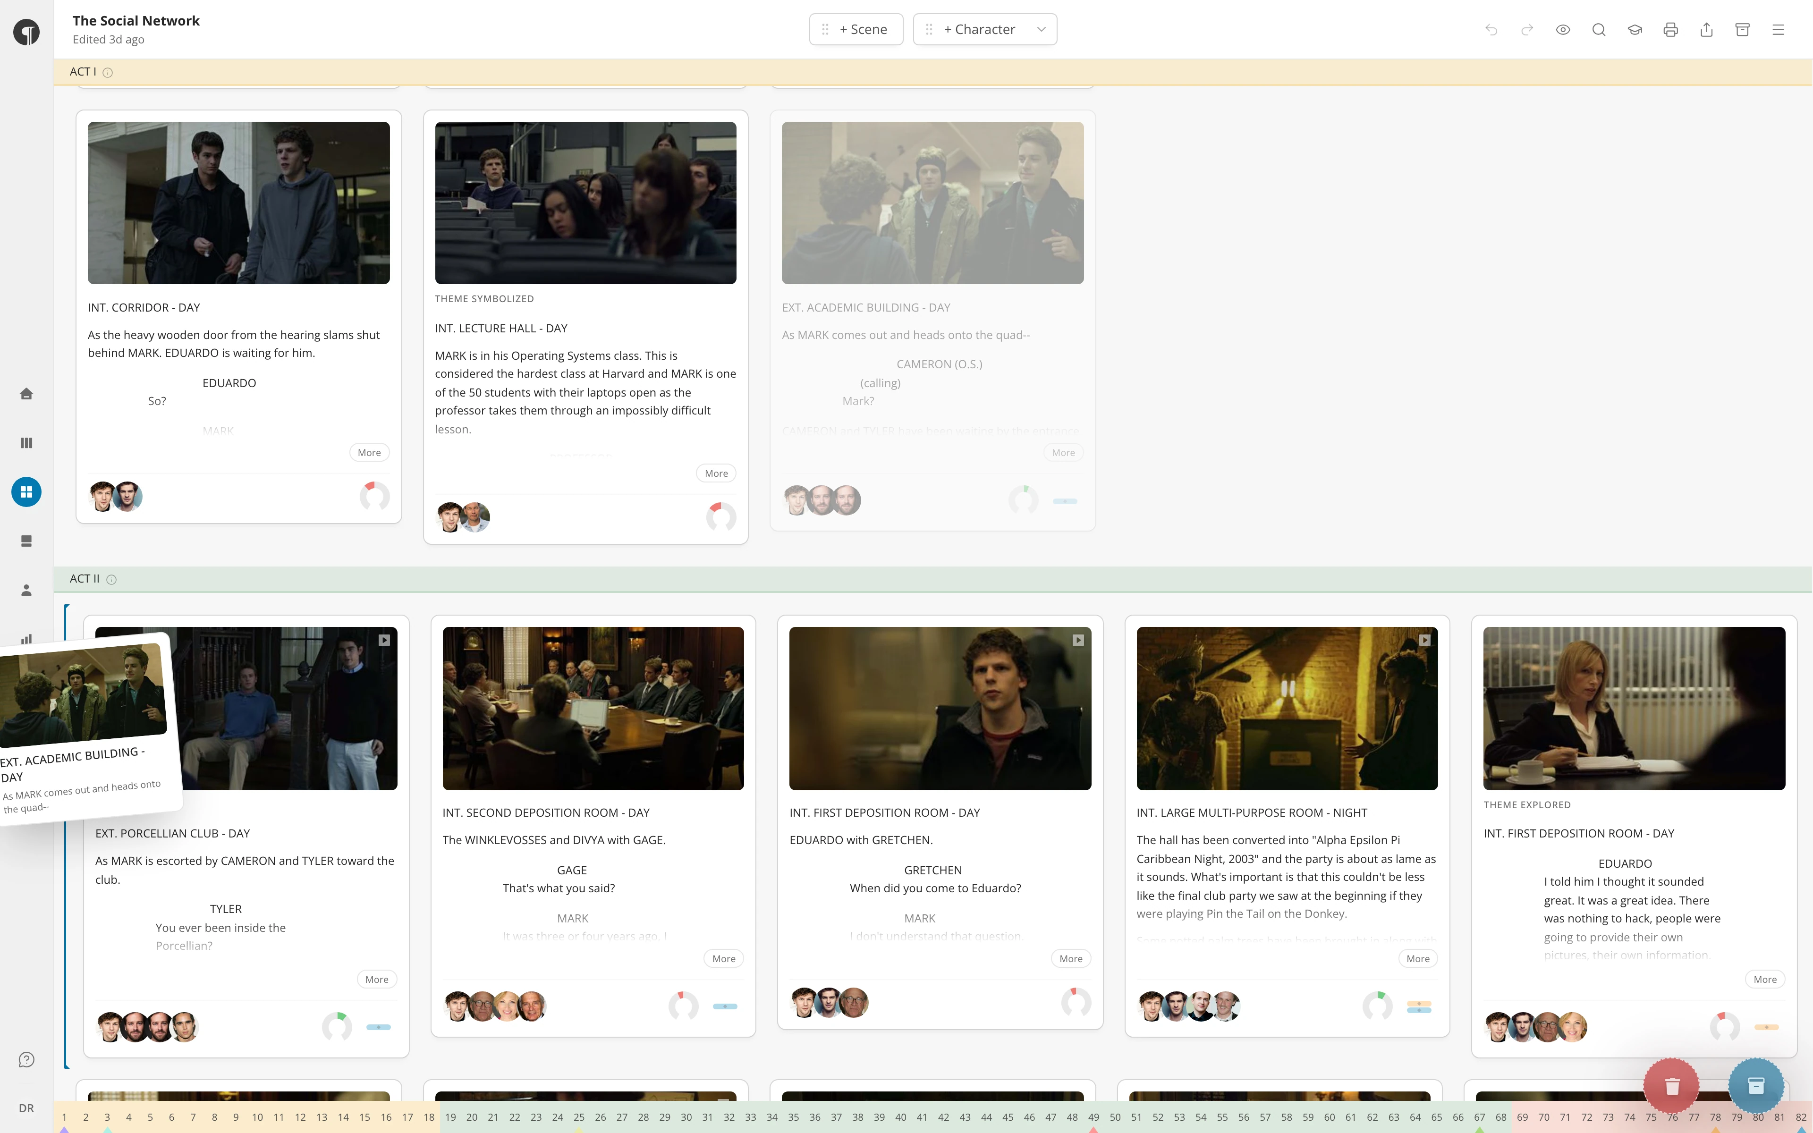The width and height of the screenshot is (1813, 1133).
Task: Expand More on EXT. PORCELLIAN CLUB scene
Action: pyautogui.click(x=377, y=980)
